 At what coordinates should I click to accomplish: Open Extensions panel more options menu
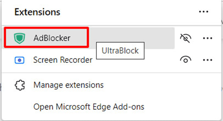click(204, 12)
